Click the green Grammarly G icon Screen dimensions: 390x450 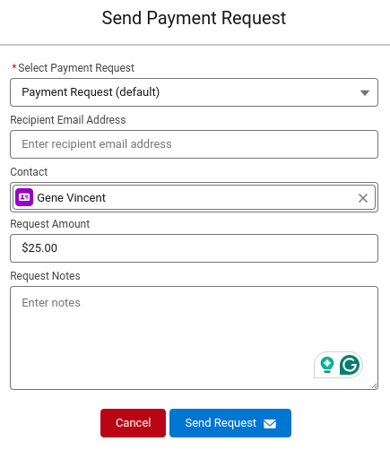pos(350,365)
